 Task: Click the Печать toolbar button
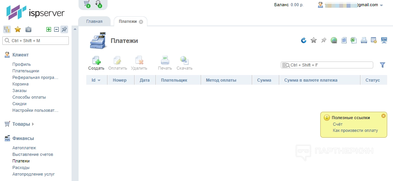[165, 63]
